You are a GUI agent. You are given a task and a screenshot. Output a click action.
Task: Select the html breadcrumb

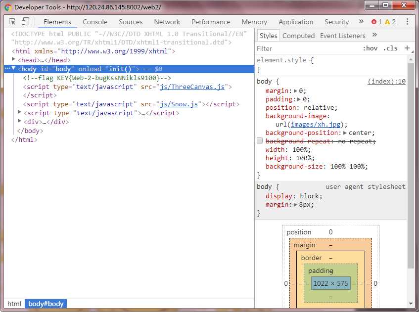(14, 304)
